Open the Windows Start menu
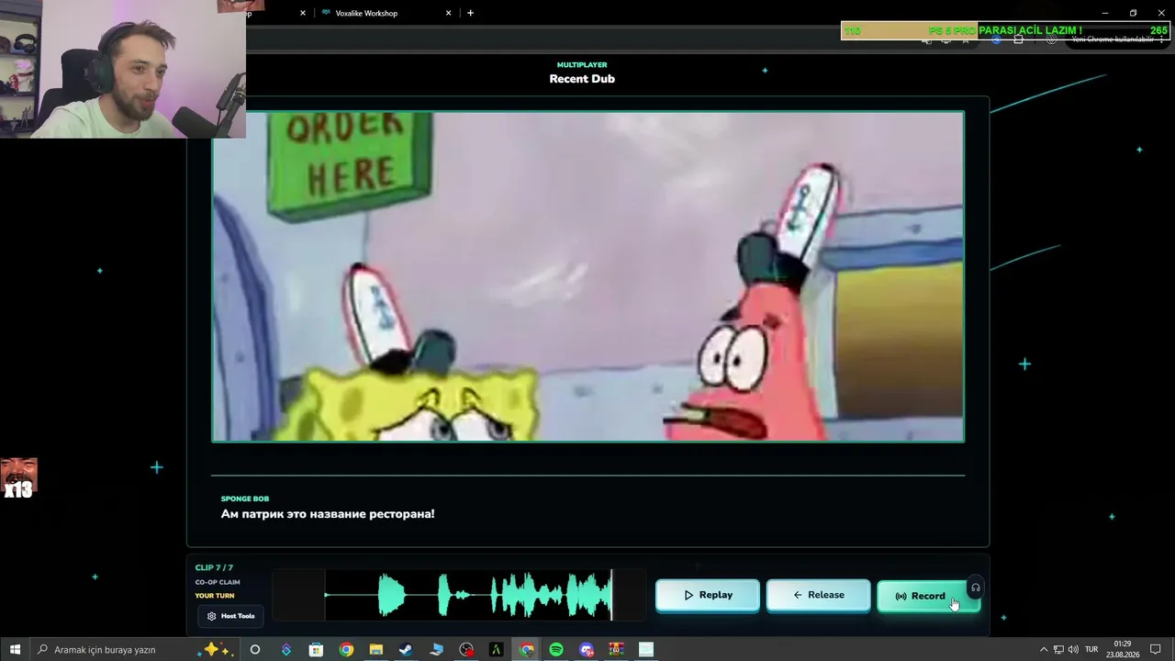This screenshot has height=661, width=1175. pyautogui.click(x=15, y=649)
